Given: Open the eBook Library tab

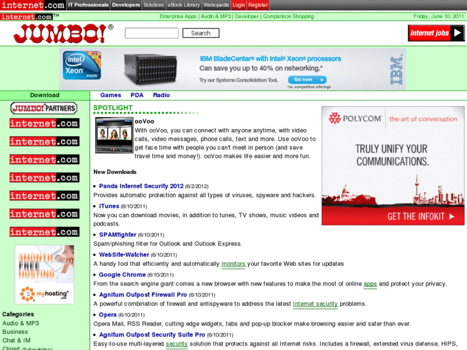Looking at the screenshot, I should (184, 5).
